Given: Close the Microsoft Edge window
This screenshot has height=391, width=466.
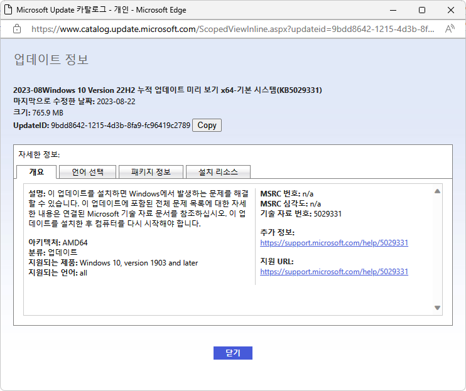Looking at the screenshot, I should 450,10.
